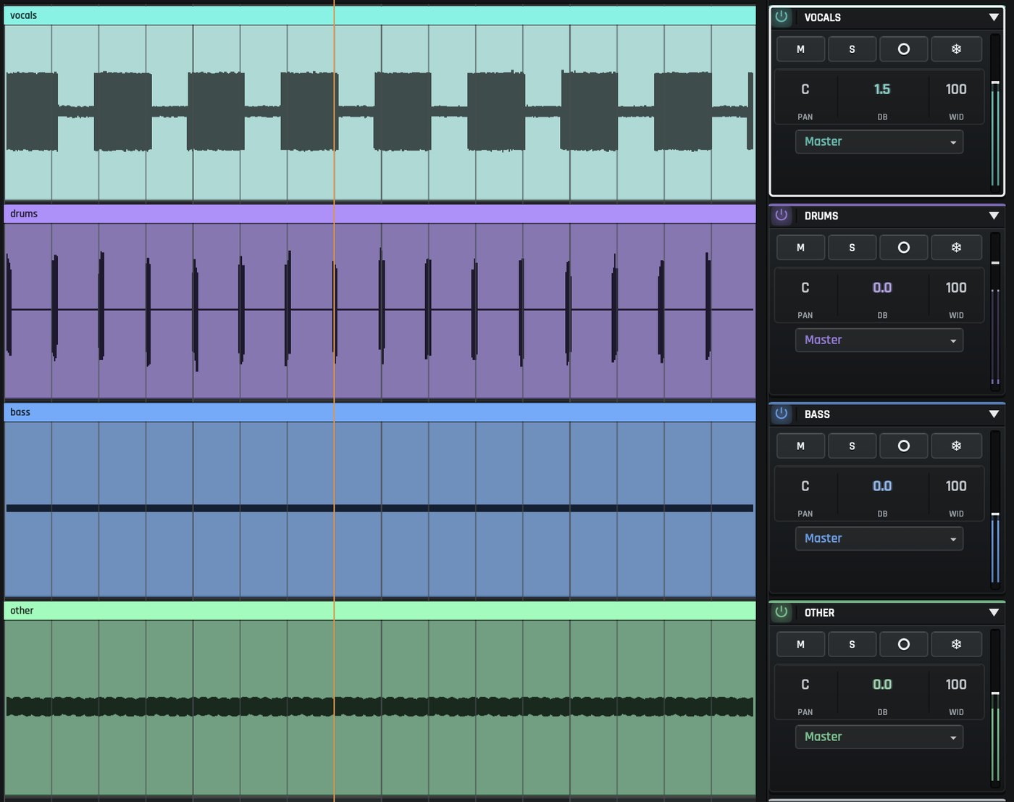This screenshot has height=802, width=1014.
Task: Toggle power on the OTHER track
Action: 782,612
